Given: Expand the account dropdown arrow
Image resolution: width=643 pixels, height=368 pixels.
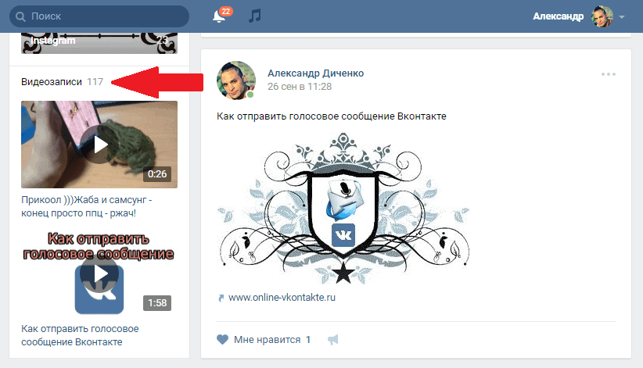Looking at the screenshot, I should (x=622, y=17).
